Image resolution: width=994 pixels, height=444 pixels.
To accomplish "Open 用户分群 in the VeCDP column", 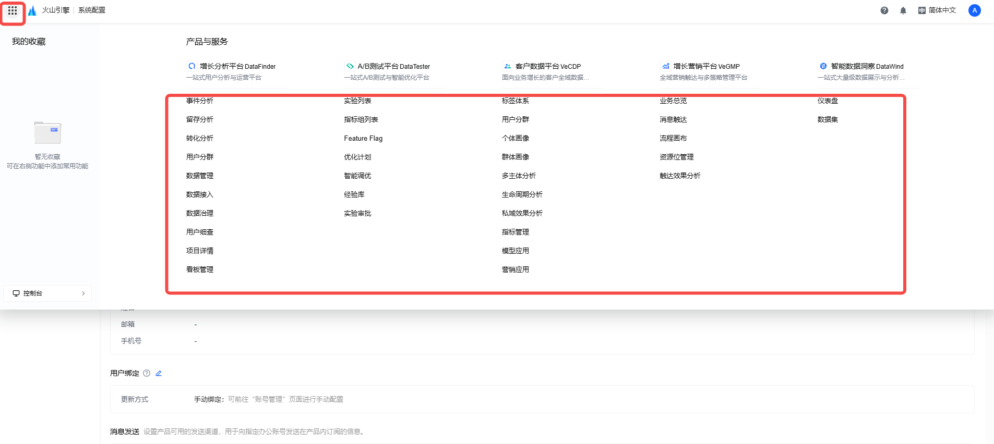I will click(x=516, y=119).
